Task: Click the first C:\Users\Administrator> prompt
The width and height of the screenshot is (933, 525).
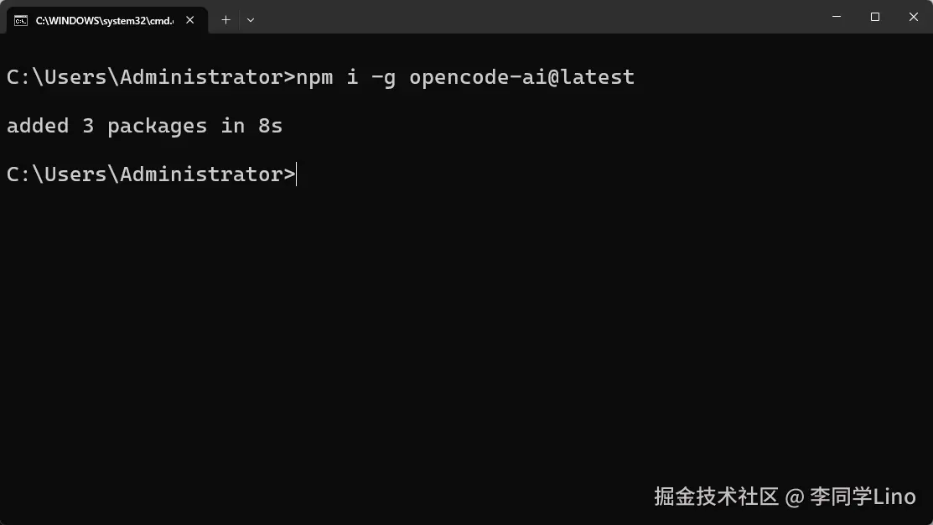Action: [x=151, y=77]
